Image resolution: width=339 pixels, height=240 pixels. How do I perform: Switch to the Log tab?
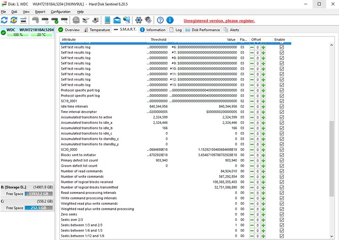[x=176, y=30]
